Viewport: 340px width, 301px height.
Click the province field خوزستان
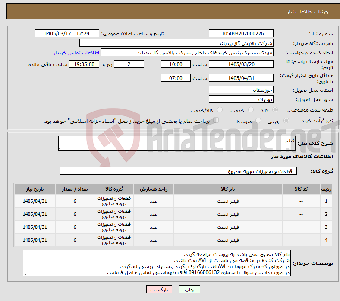[241, 90]
